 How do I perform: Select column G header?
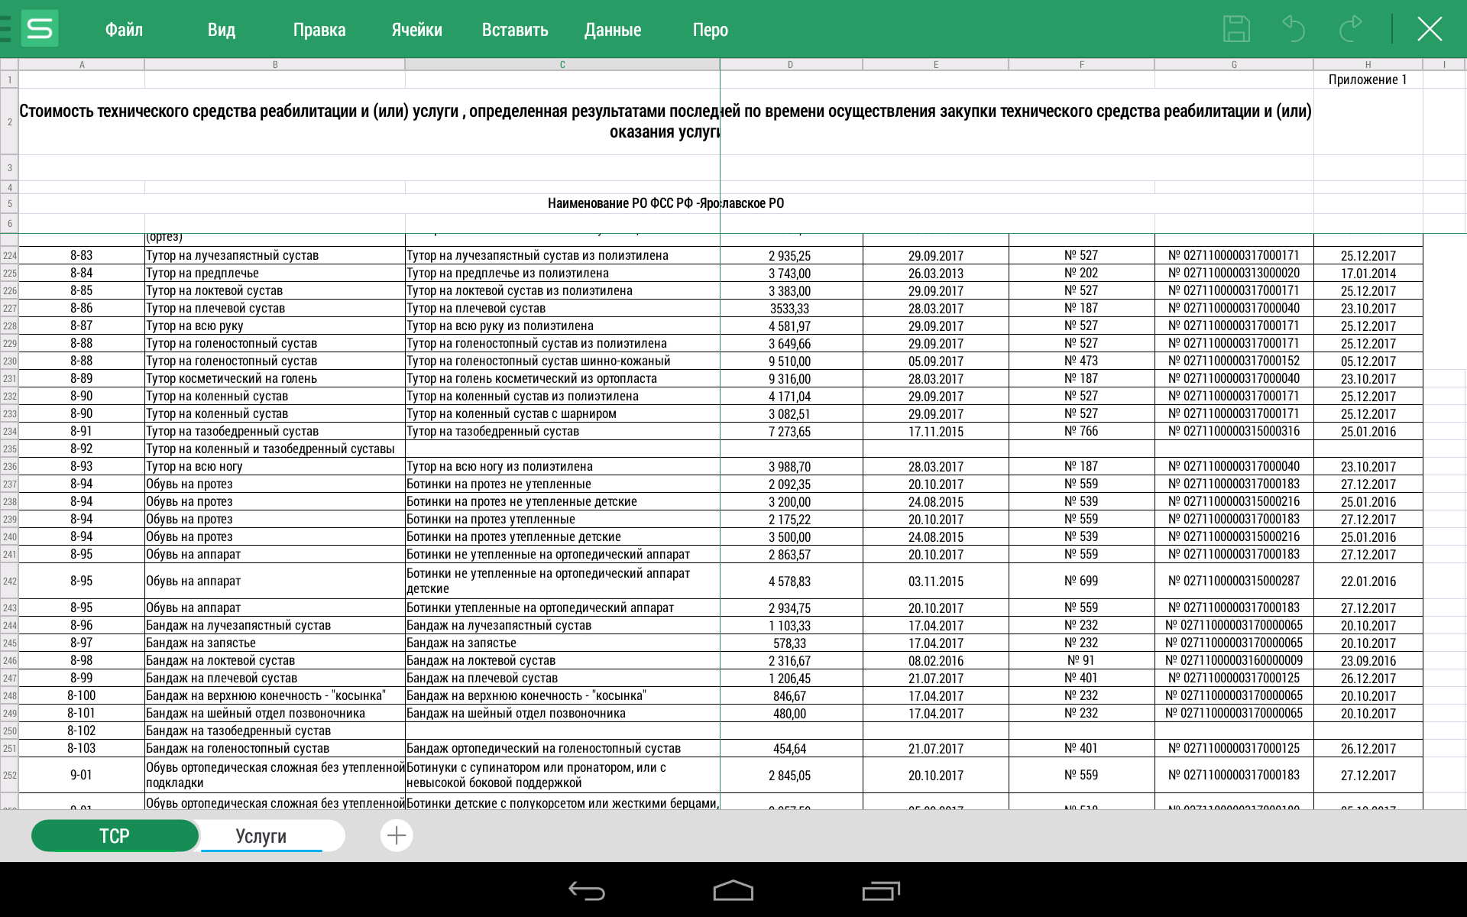1234,65
